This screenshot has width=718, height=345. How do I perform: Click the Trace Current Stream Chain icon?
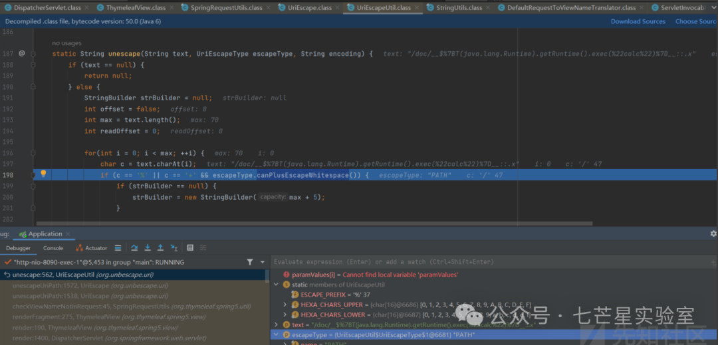coord(203,247)
